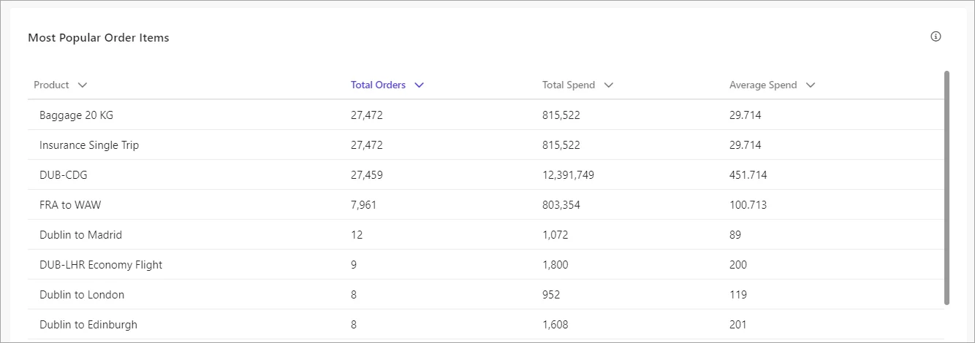Screen dimensions: 975x343
Task: Open the Average Spend column chevron
Action: click(x=811, y=85)
